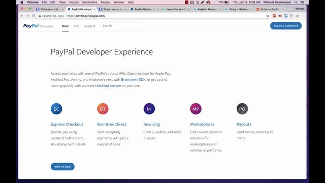Go back using the browser back arrow

(22, 16)
